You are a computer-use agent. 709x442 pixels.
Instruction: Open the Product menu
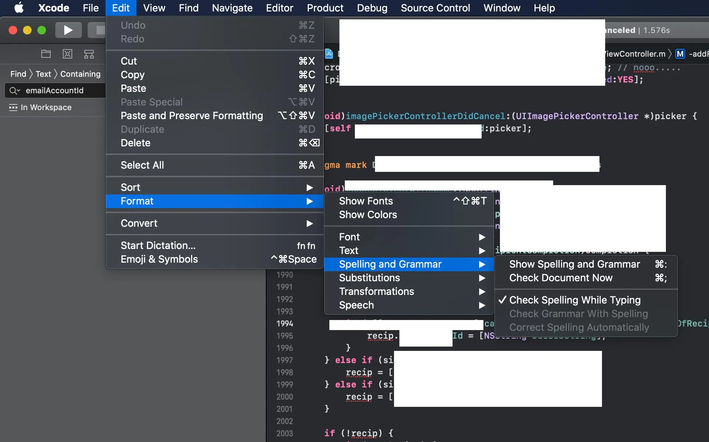point(325,8)
